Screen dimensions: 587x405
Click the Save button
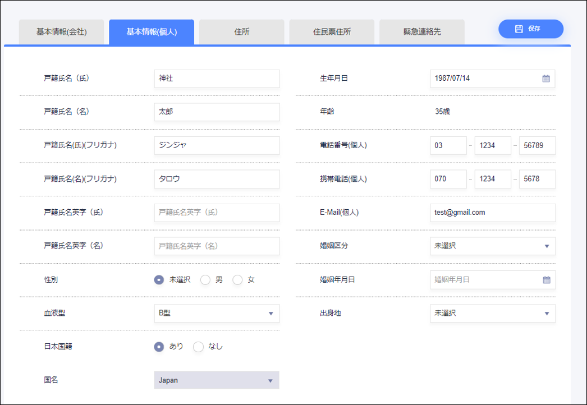(x=530, y=29)
